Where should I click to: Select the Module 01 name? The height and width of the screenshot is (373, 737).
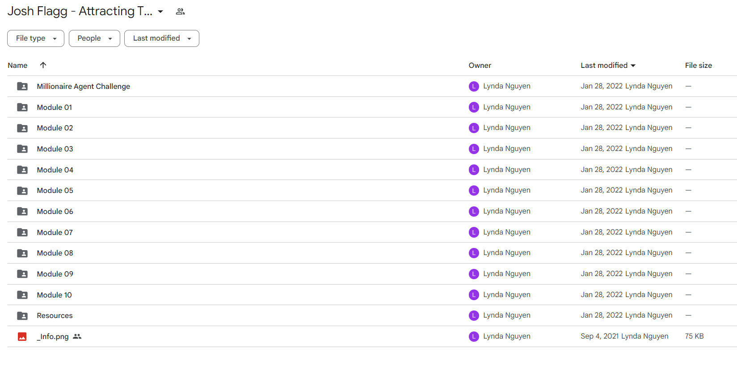coord(55,107)
